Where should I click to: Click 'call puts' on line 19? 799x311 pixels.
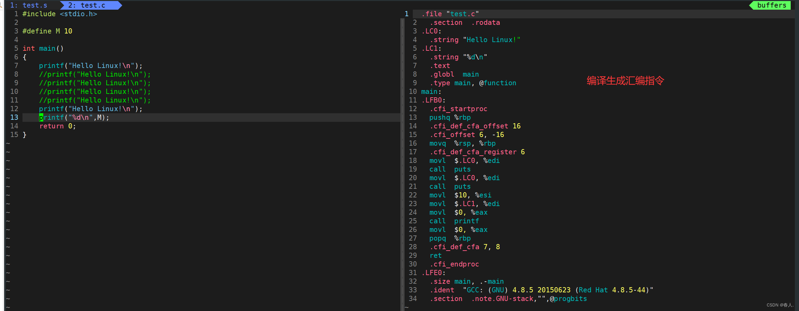(450, 169)
